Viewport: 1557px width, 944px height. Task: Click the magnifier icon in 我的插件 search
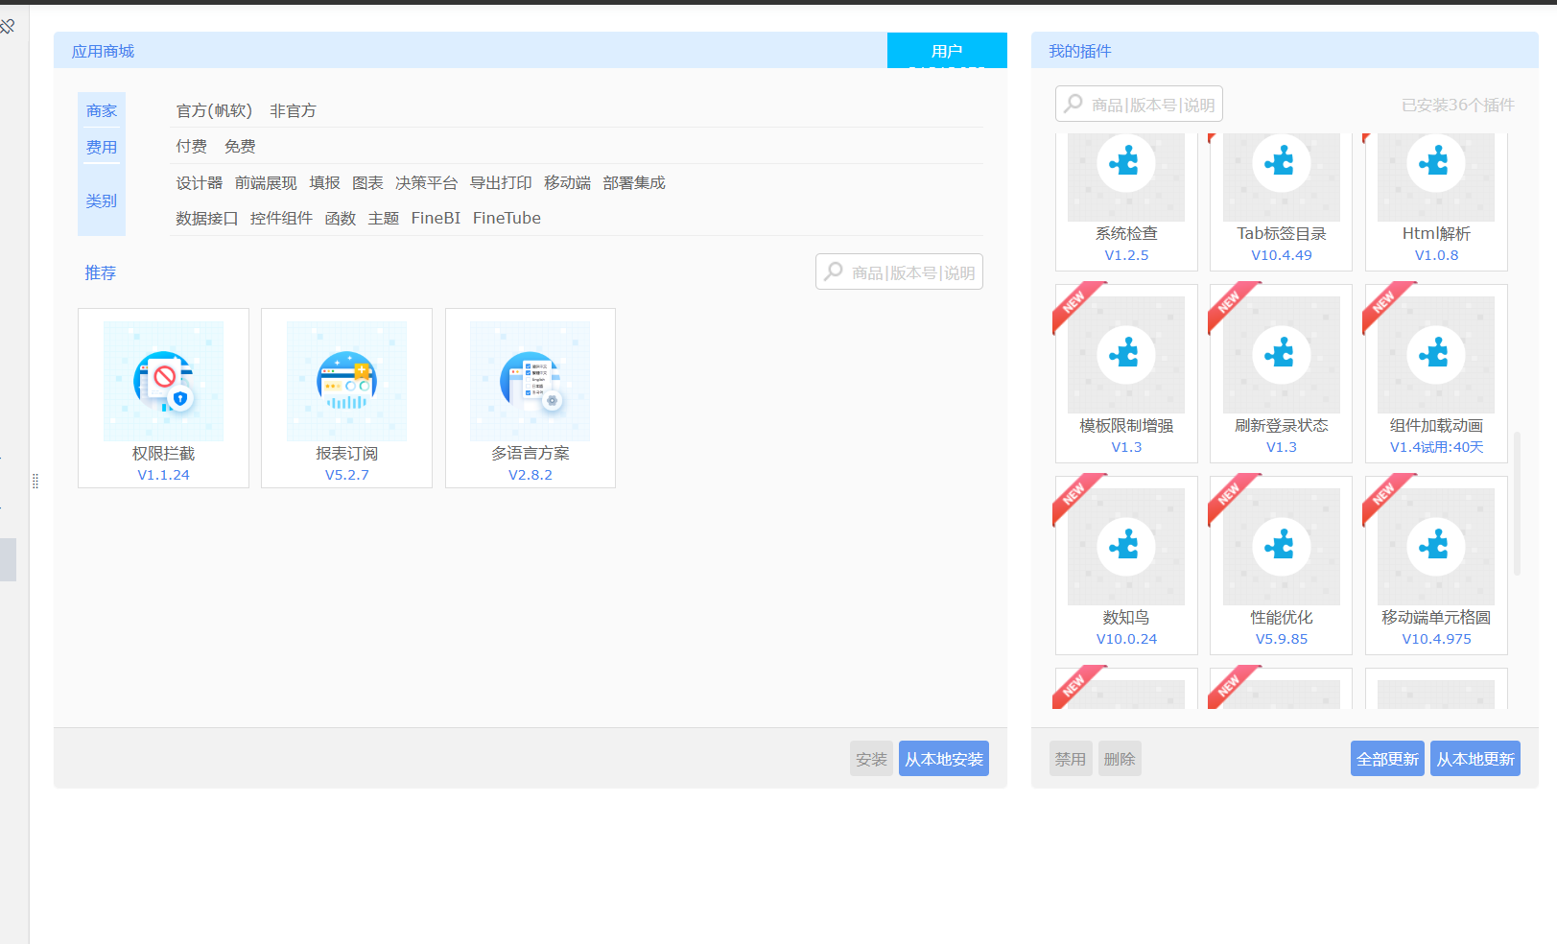pos(1073,104)
